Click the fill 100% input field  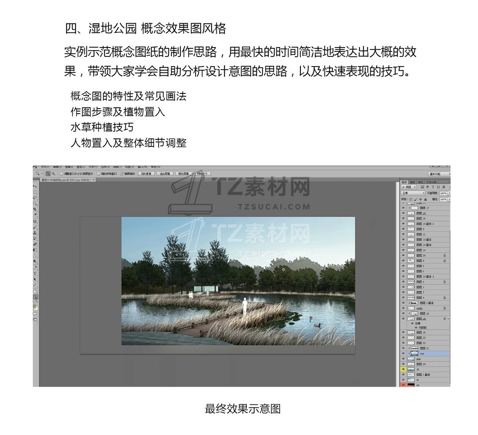[x=443, y=199]
